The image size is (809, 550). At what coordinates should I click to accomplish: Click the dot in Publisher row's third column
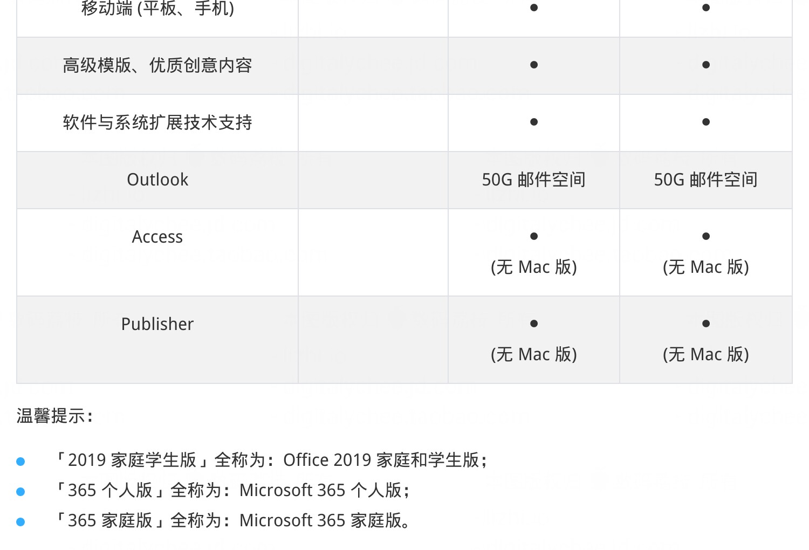click(534, 324)
